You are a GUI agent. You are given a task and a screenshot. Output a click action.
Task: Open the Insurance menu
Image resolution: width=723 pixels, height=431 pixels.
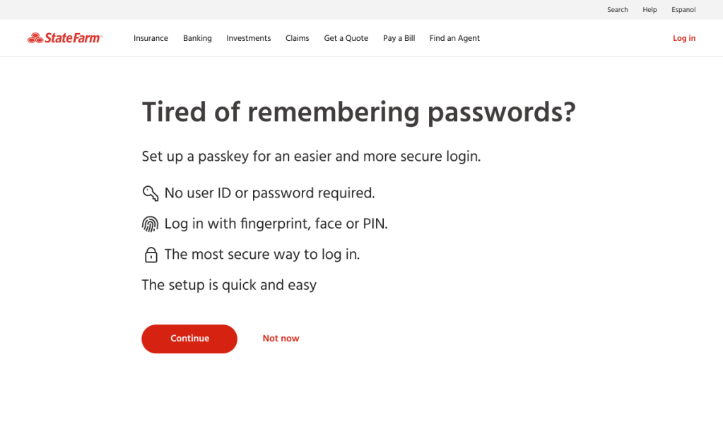(x=151, y=38)
